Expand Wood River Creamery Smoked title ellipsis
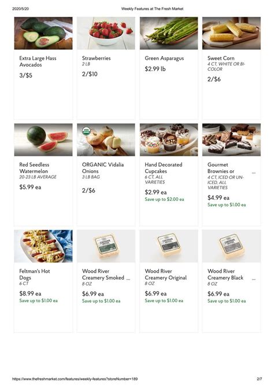 tap(128, 279)
